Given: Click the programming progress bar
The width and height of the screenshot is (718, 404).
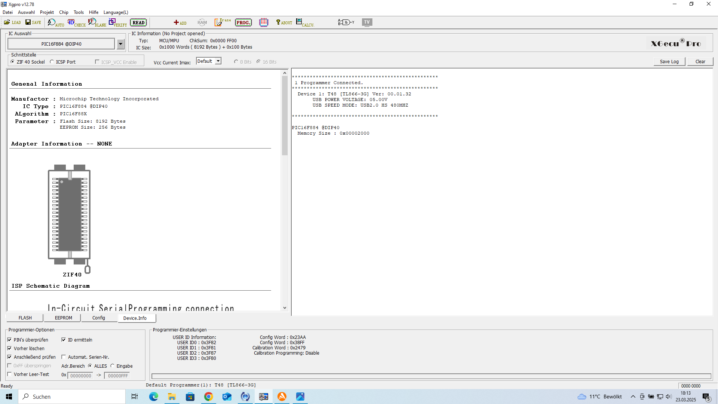Looking at the screenshot, I should click(431, 376).
